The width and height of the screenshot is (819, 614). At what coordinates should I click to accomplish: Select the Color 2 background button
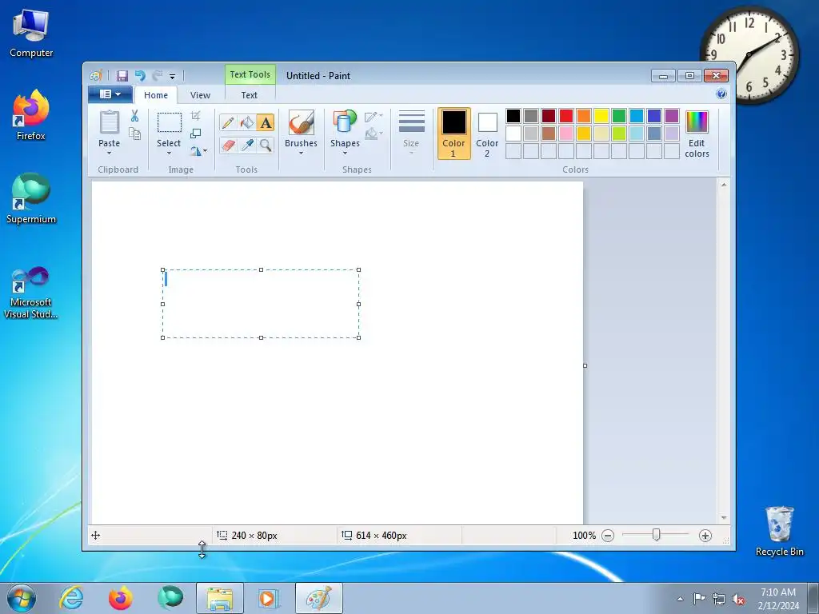[x=487, y=134]
